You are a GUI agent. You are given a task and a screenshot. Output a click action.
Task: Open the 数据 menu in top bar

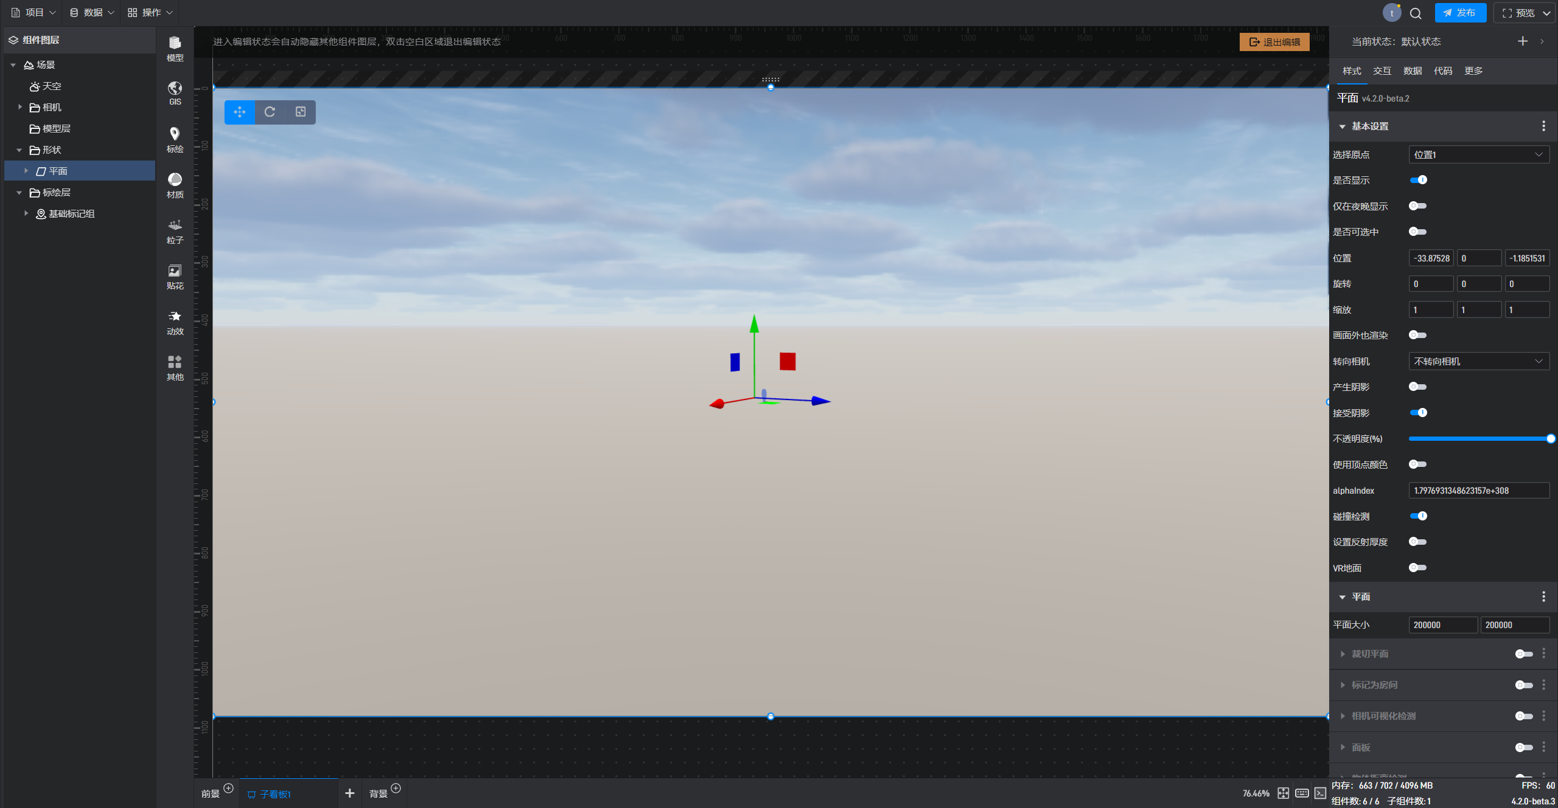[92, 13]
